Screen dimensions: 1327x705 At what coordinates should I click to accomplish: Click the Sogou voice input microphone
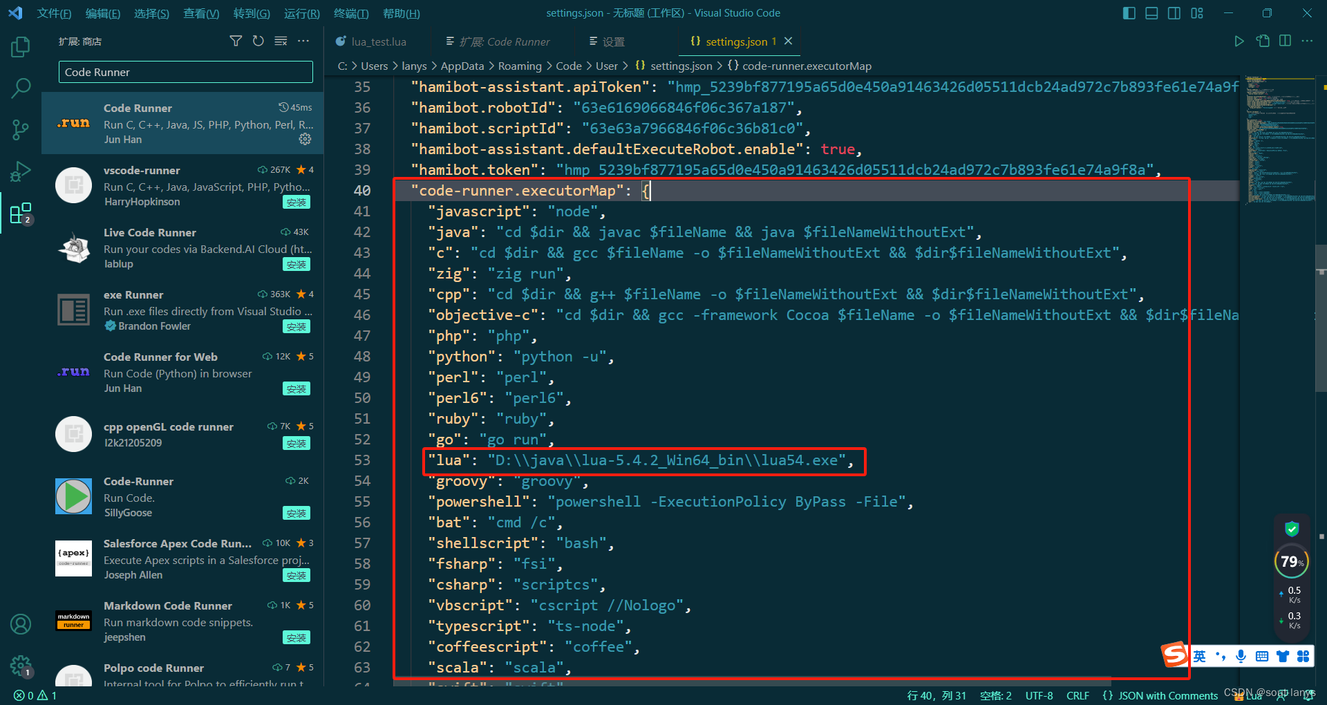[x=1241, y=656]
